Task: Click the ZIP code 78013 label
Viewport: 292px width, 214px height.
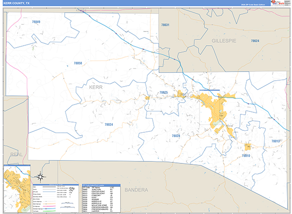Action: [x=275, y=141]
